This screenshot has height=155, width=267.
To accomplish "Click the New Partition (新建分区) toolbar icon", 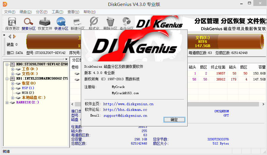I will point(77,22).
